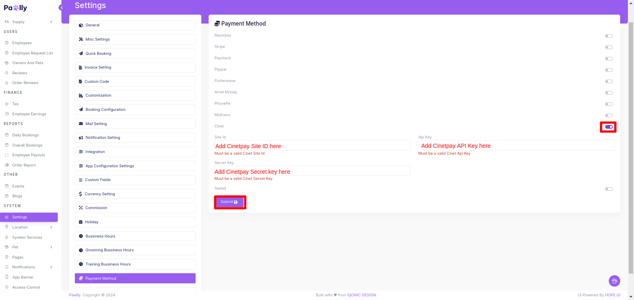The width and height of the screenshot is (634, 300).
Task: Enable the Razorpay toggle
Action: click(609, 36)
